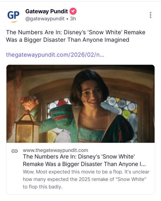Click the yellow swoosh under the GP logo
This screenshot has width=161, height=201.
(14, 22)
